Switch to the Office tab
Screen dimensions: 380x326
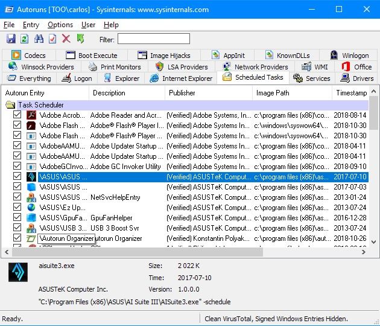point(356,66)
